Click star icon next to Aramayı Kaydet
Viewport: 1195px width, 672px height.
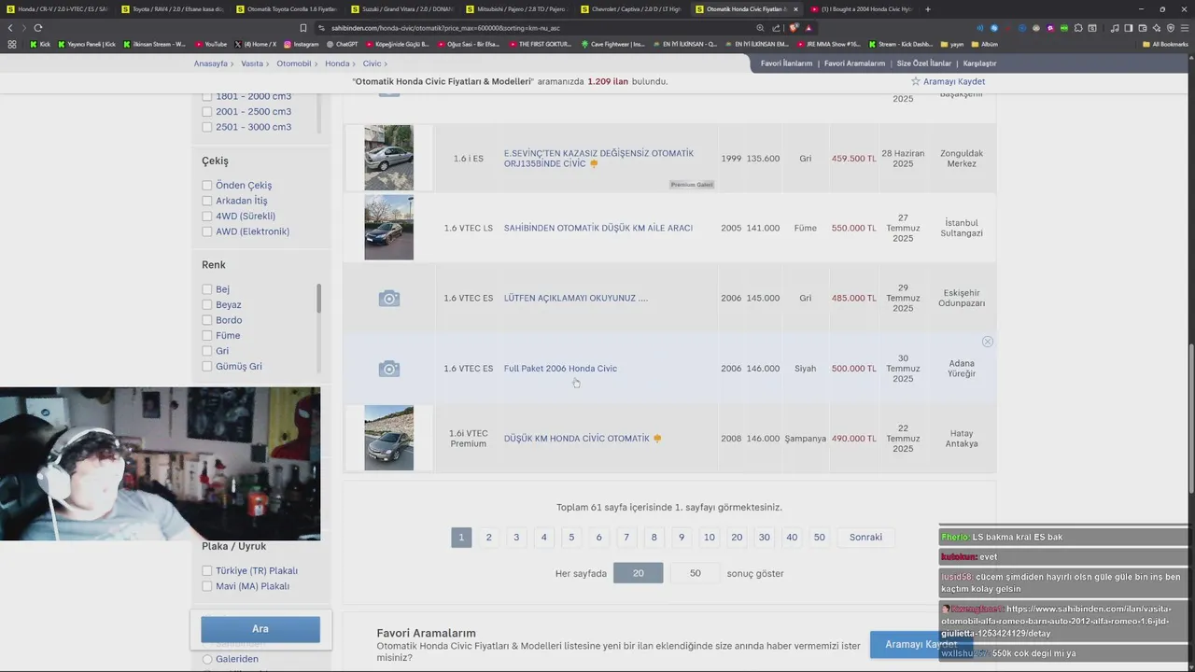[x=916, y=81]
